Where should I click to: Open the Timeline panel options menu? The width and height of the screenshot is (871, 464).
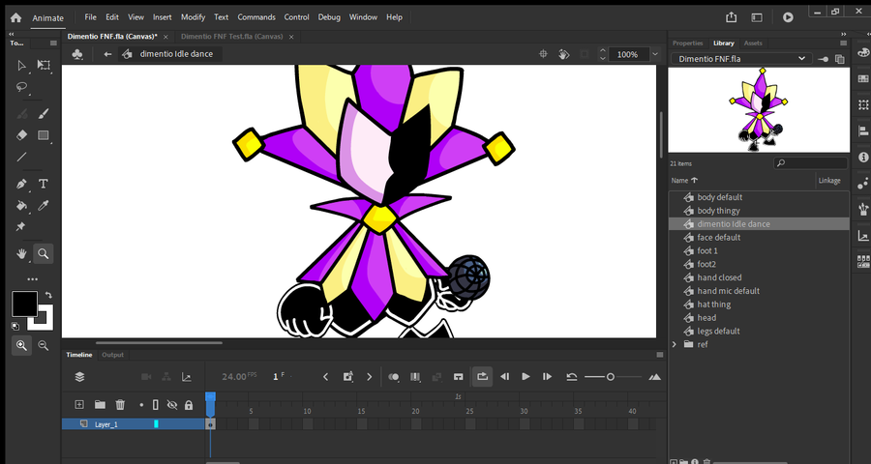click(660, 355)
